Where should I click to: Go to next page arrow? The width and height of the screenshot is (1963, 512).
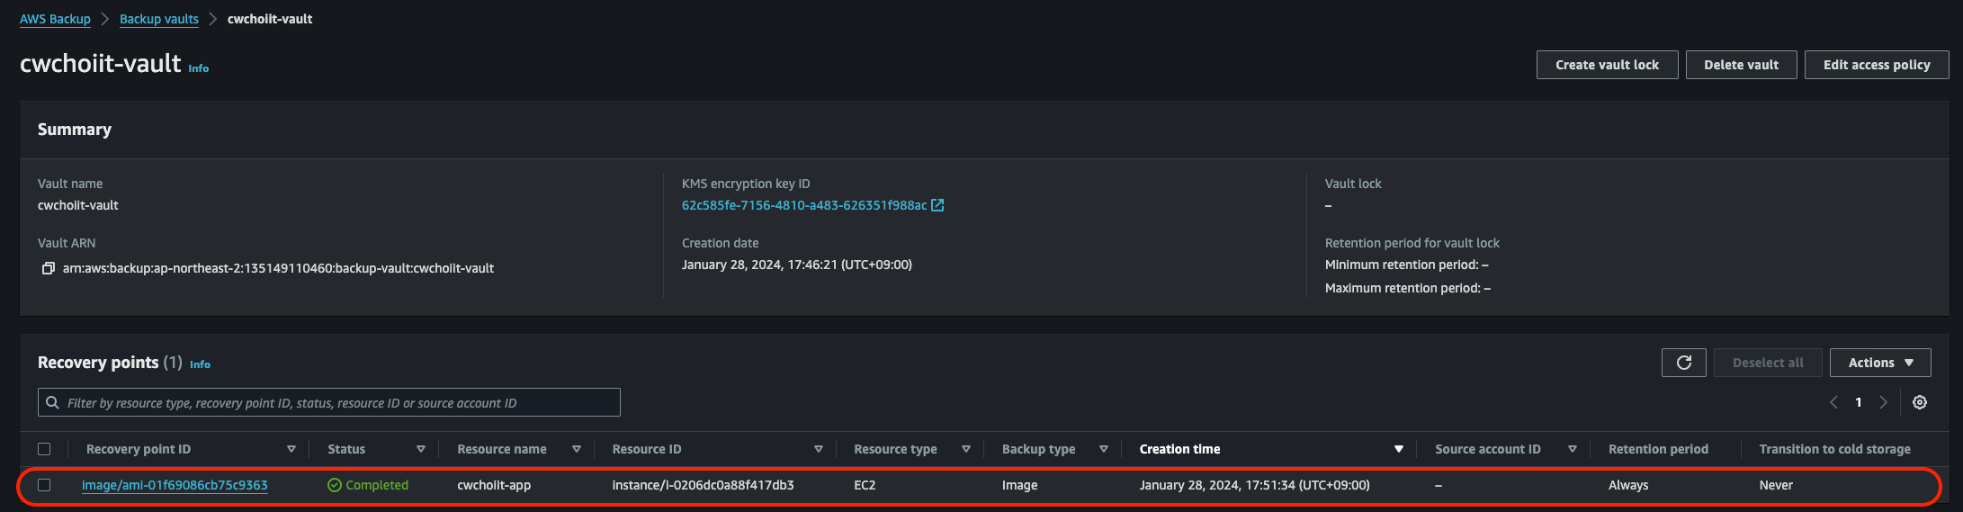pos(1883,402)
